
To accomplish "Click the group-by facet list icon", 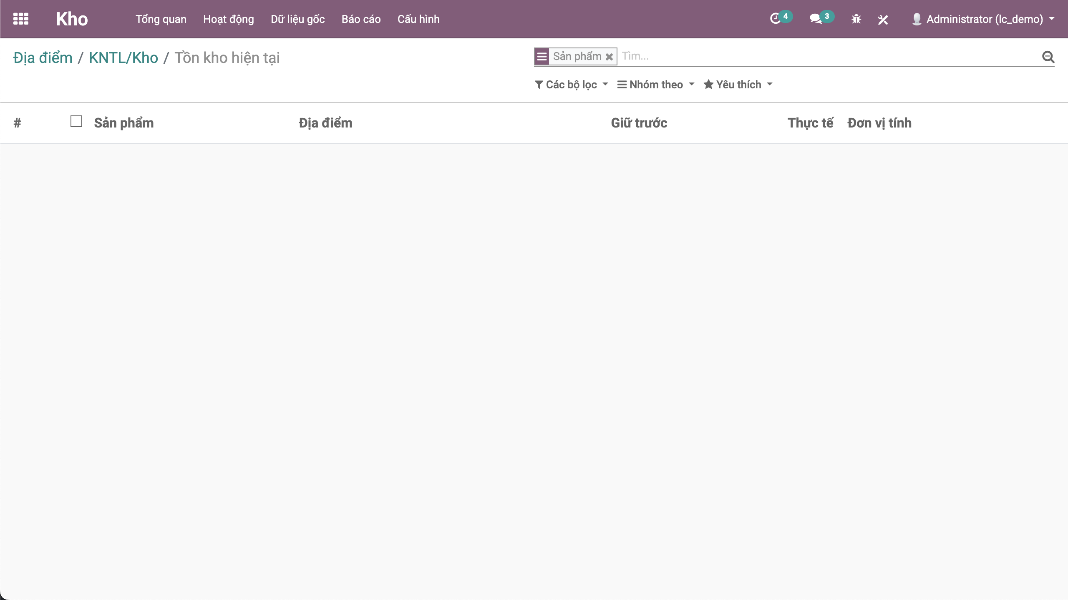I will pyautogui.click(x=542, y=57).
